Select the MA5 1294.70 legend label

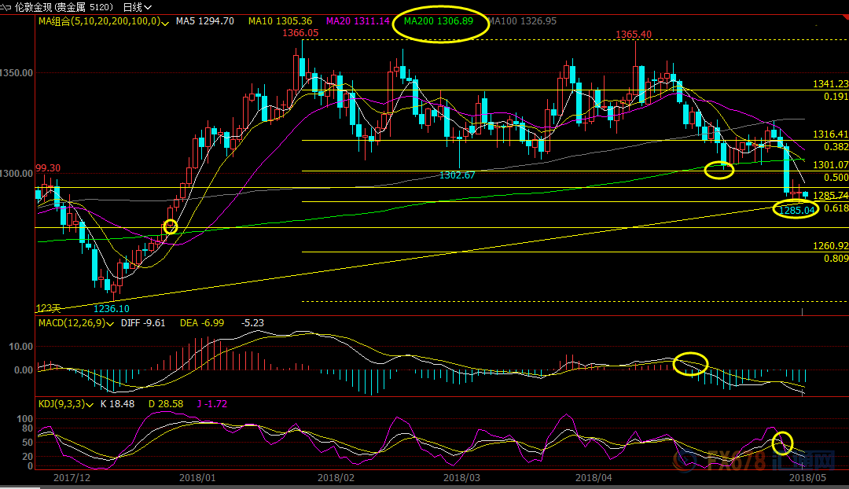click(x=205, y=21)
